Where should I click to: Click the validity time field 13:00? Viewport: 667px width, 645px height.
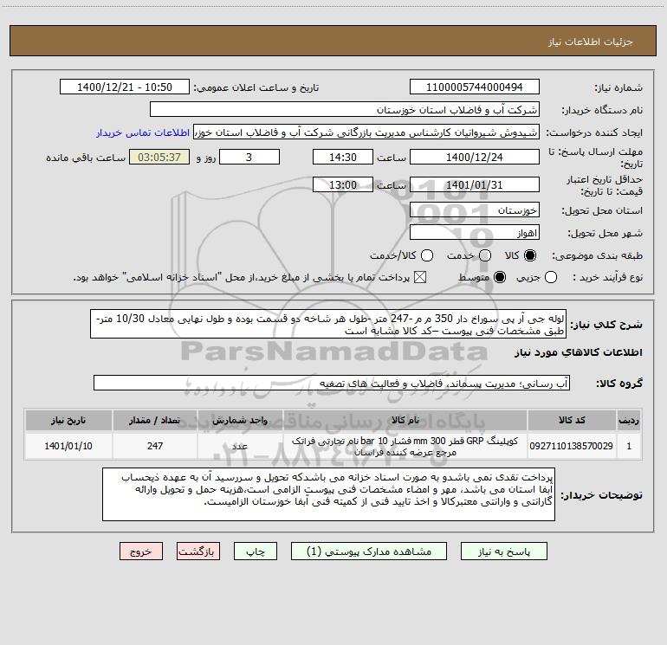click(343, 185)
